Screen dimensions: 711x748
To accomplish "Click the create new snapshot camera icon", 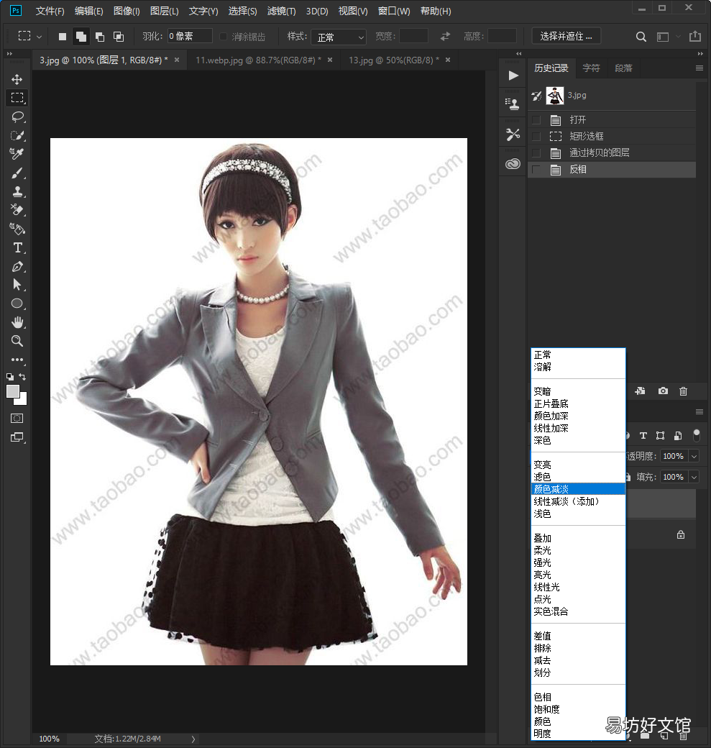I will pyautogui.click(x=663, y=391).
